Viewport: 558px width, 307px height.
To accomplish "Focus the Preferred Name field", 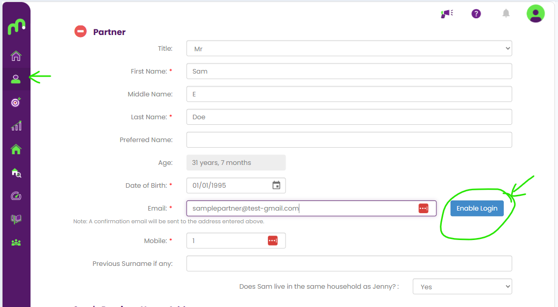I will [x=349, y=140].
